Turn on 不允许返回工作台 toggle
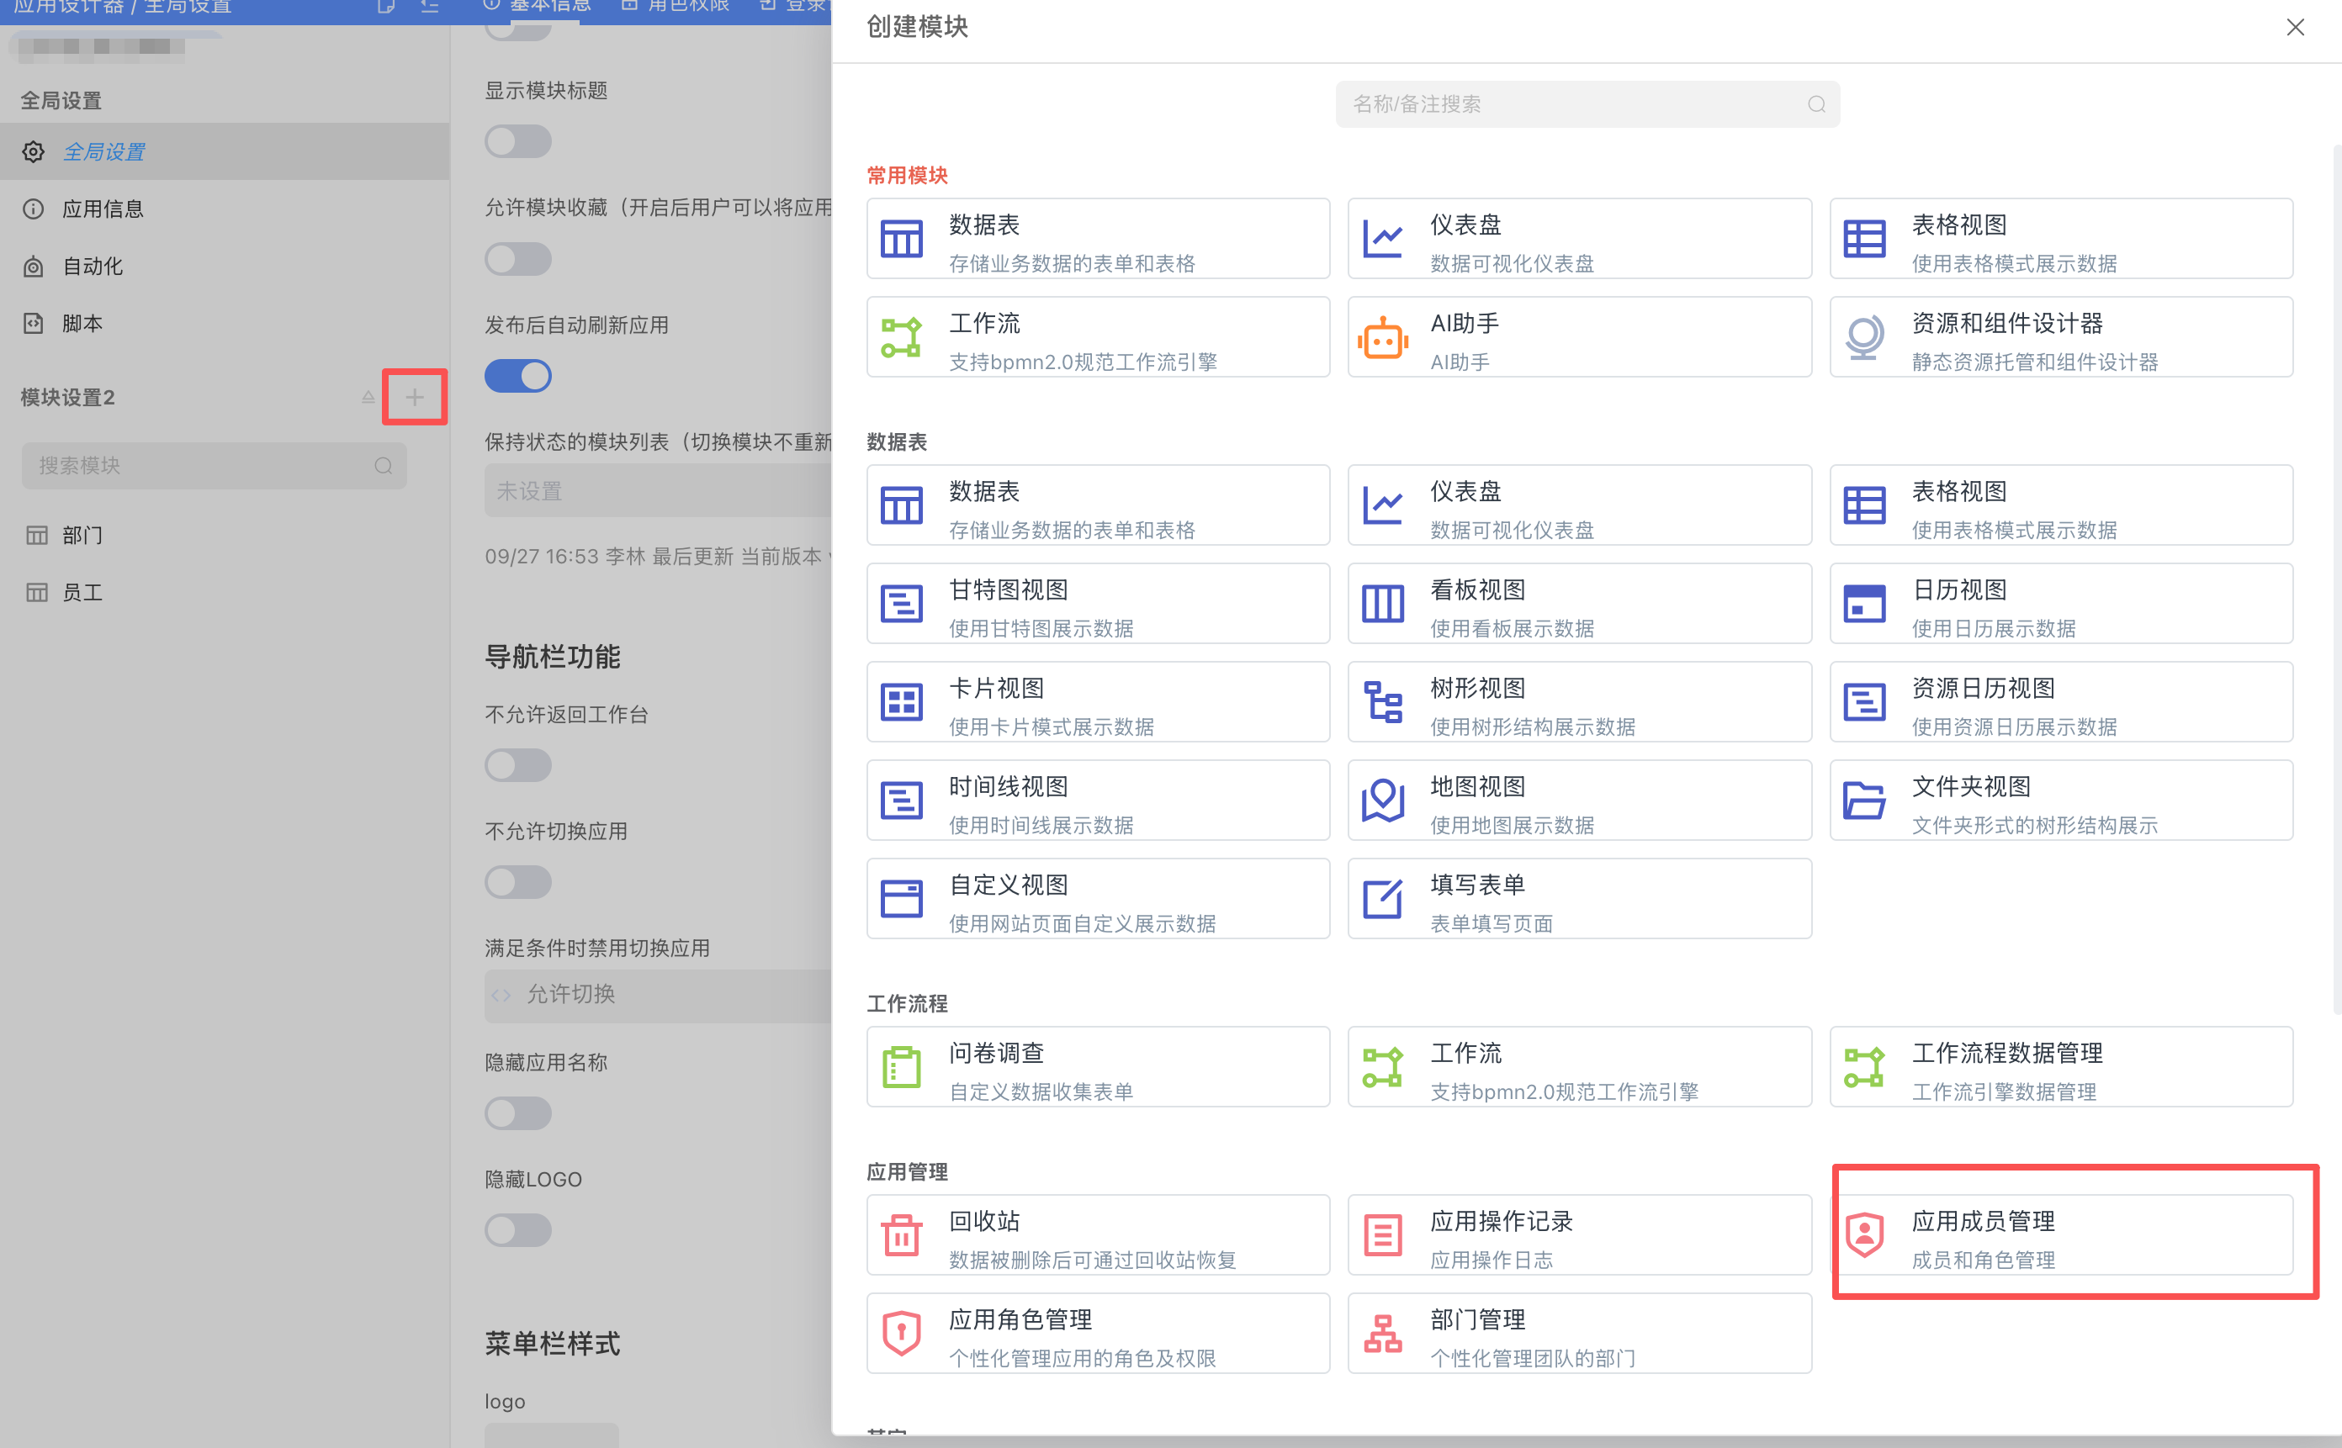Screen dimensions: 2342x1448 [517, 765]
